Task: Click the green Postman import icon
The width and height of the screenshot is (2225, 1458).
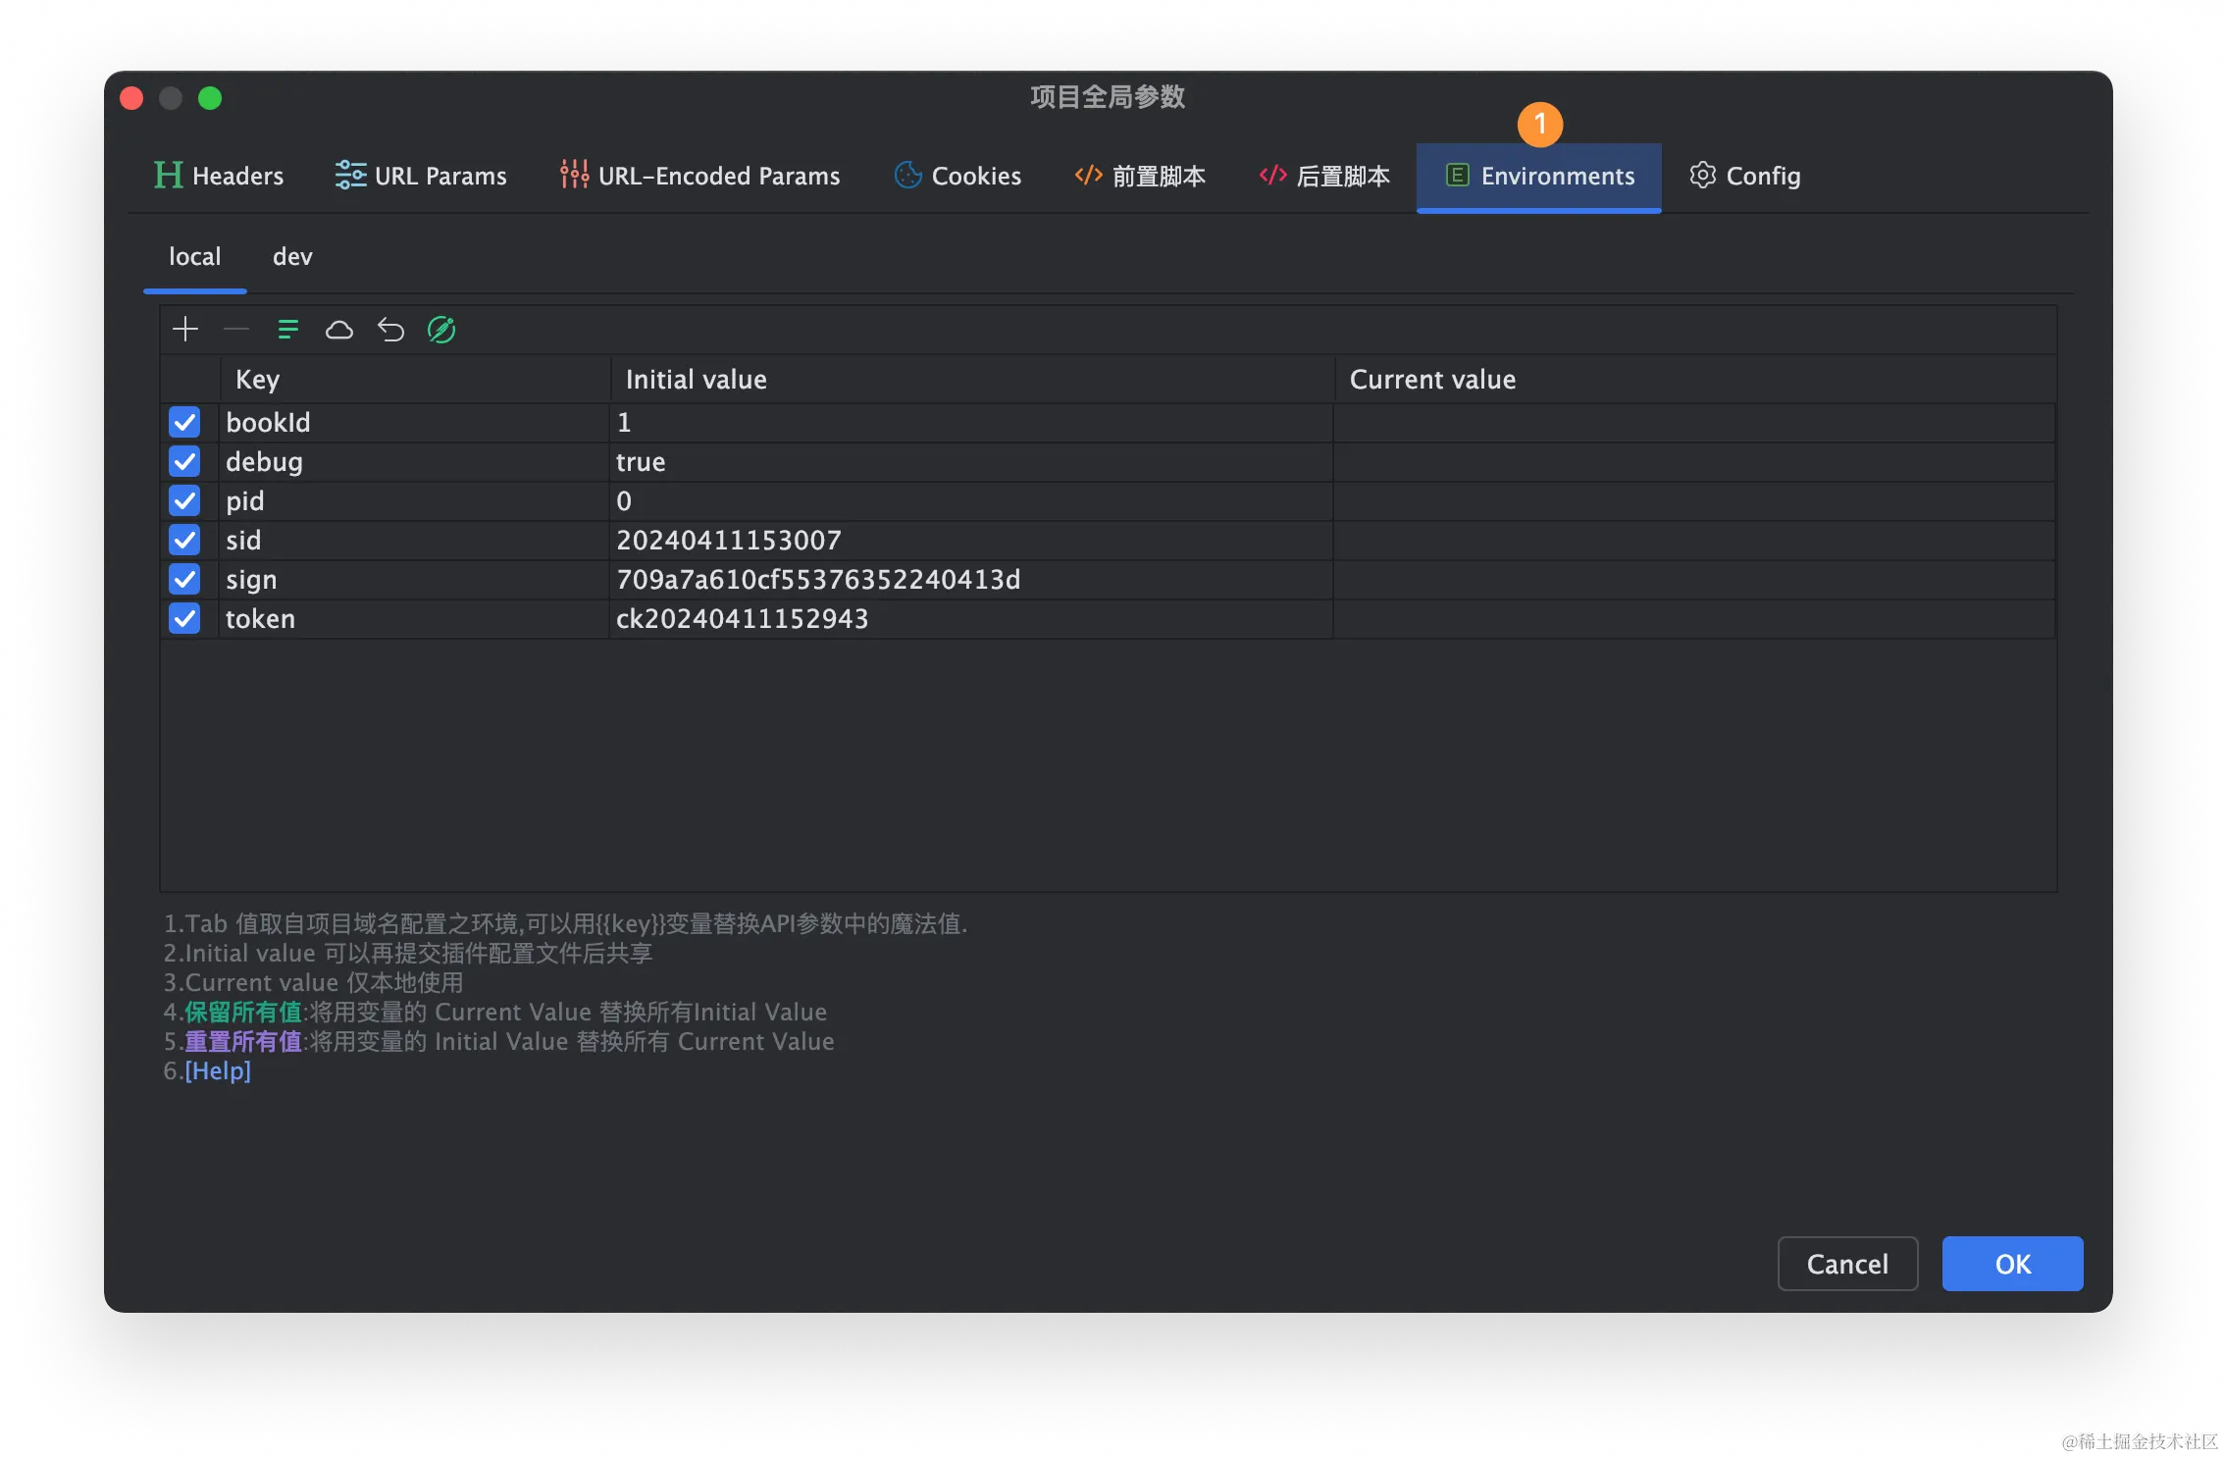Action: [x=440, y=329]
